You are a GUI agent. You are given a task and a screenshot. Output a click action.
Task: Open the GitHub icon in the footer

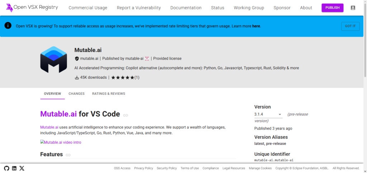tap(7, 168)
